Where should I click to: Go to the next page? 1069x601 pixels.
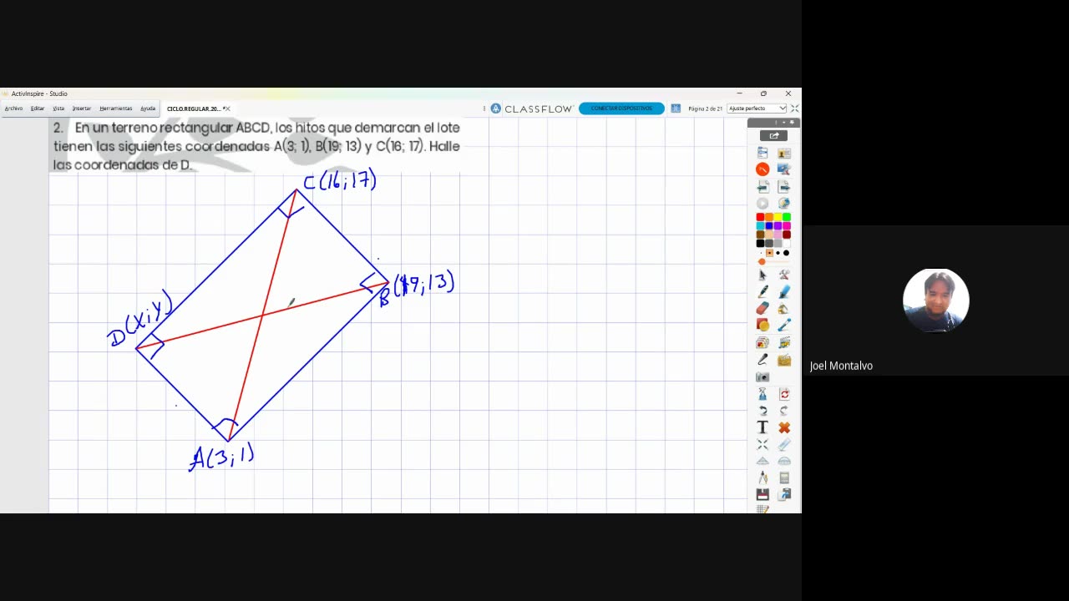tap(784, 187)
